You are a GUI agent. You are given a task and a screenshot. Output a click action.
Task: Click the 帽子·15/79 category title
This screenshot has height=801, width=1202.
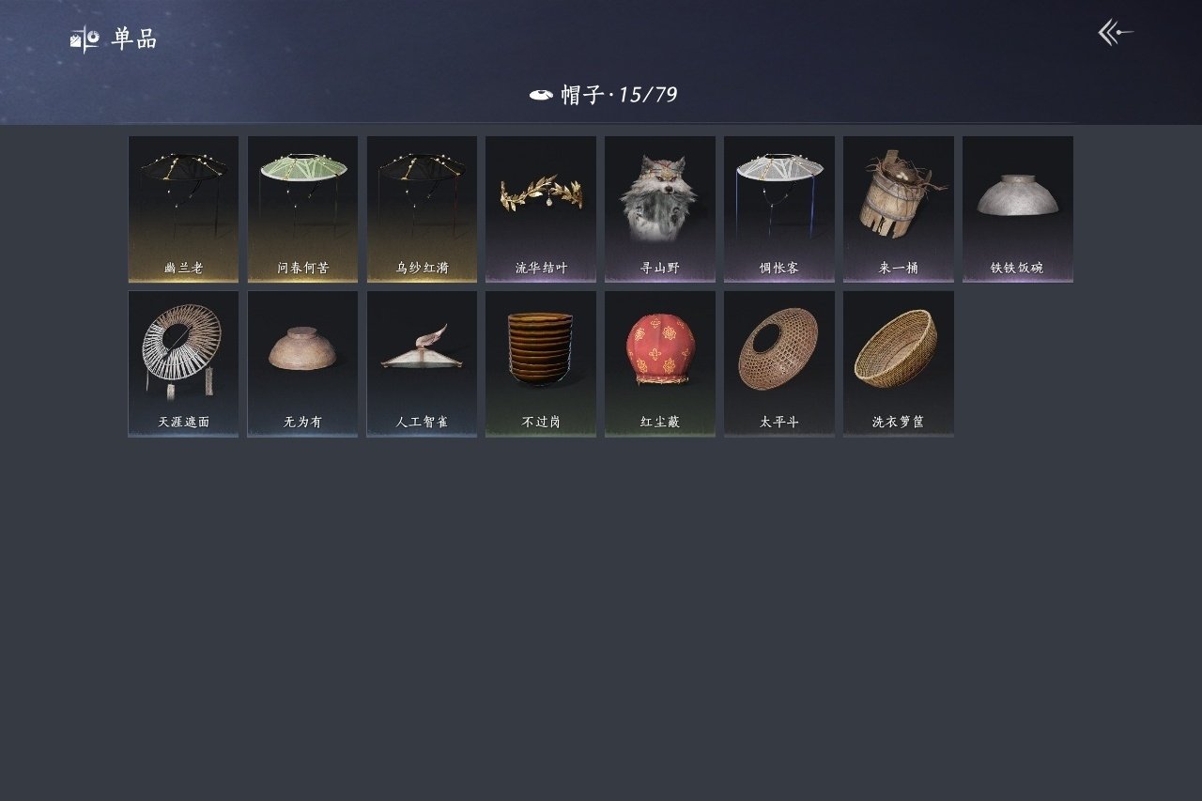pos(620,94)
